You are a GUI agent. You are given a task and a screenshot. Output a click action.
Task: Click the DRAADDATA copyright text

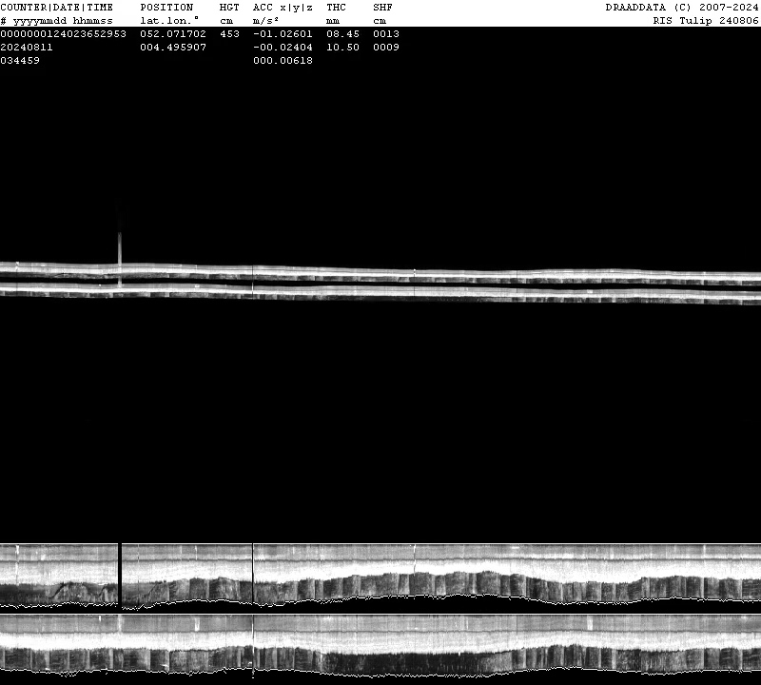pos(682,7)
